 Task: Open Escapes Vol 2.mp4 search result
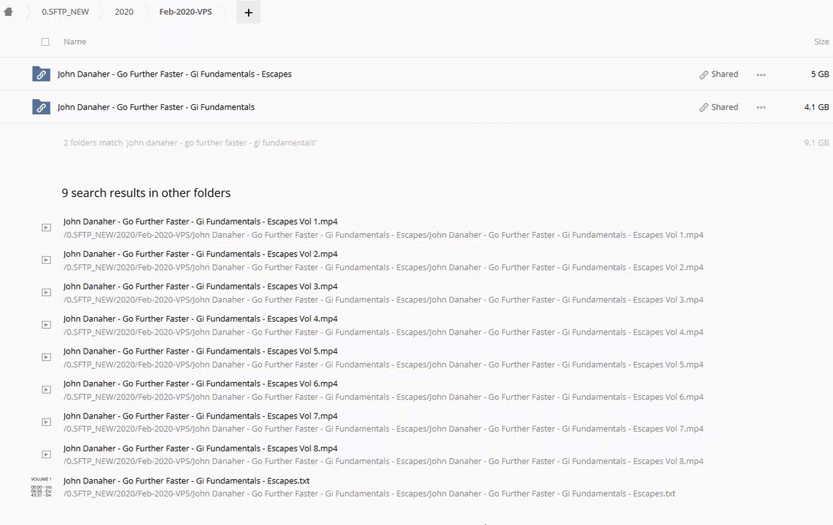[x=201, y=254]
